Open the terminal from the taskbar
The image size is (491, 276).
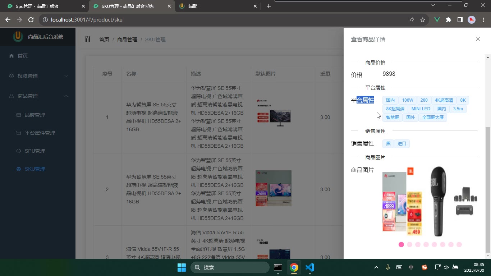[x=278, y=267]
